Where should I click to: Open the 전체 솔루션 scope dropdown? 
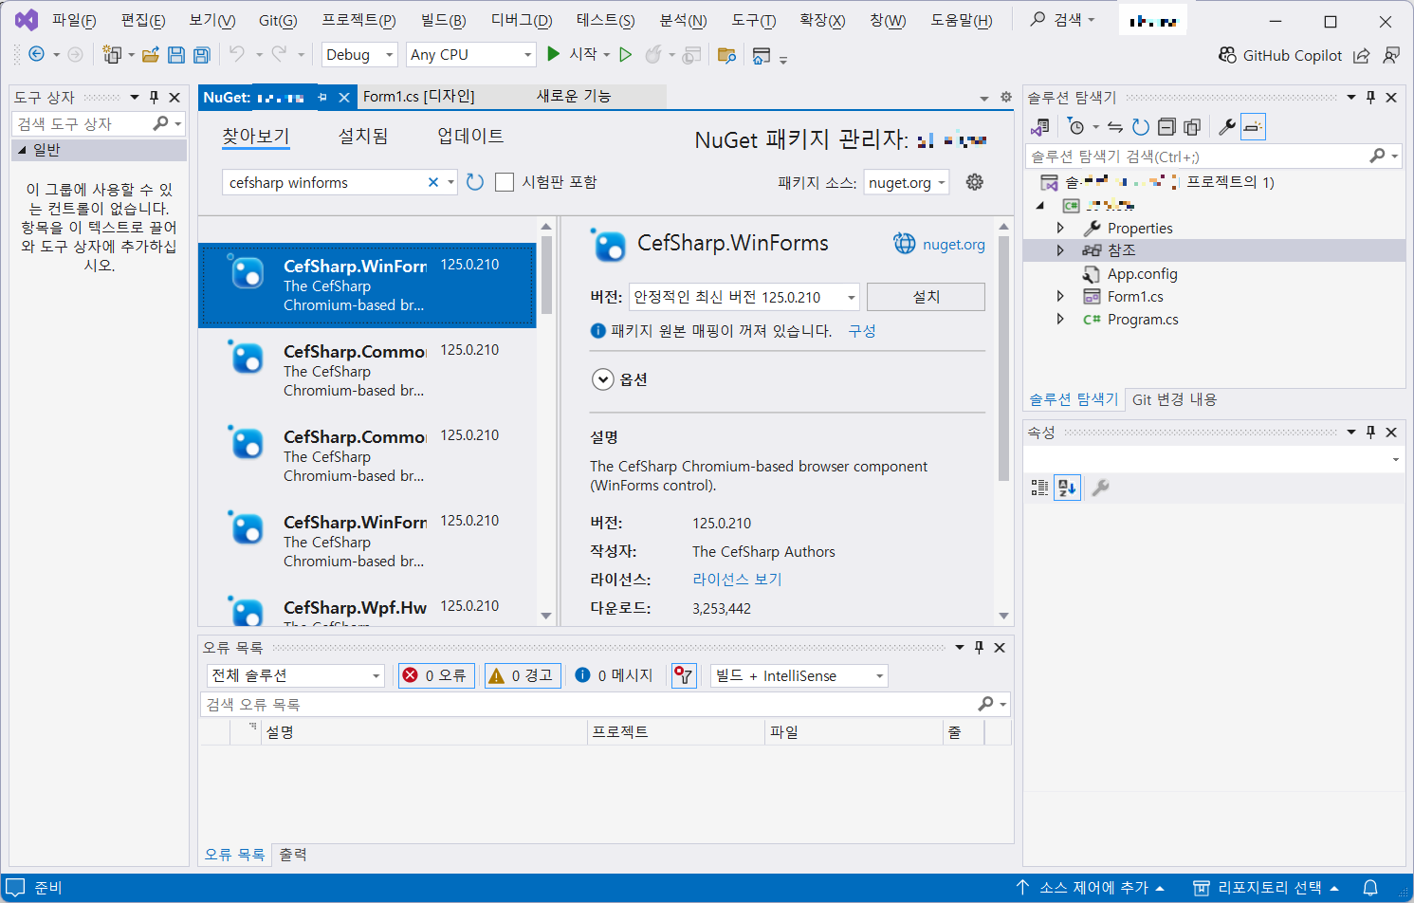pos(295,675)
